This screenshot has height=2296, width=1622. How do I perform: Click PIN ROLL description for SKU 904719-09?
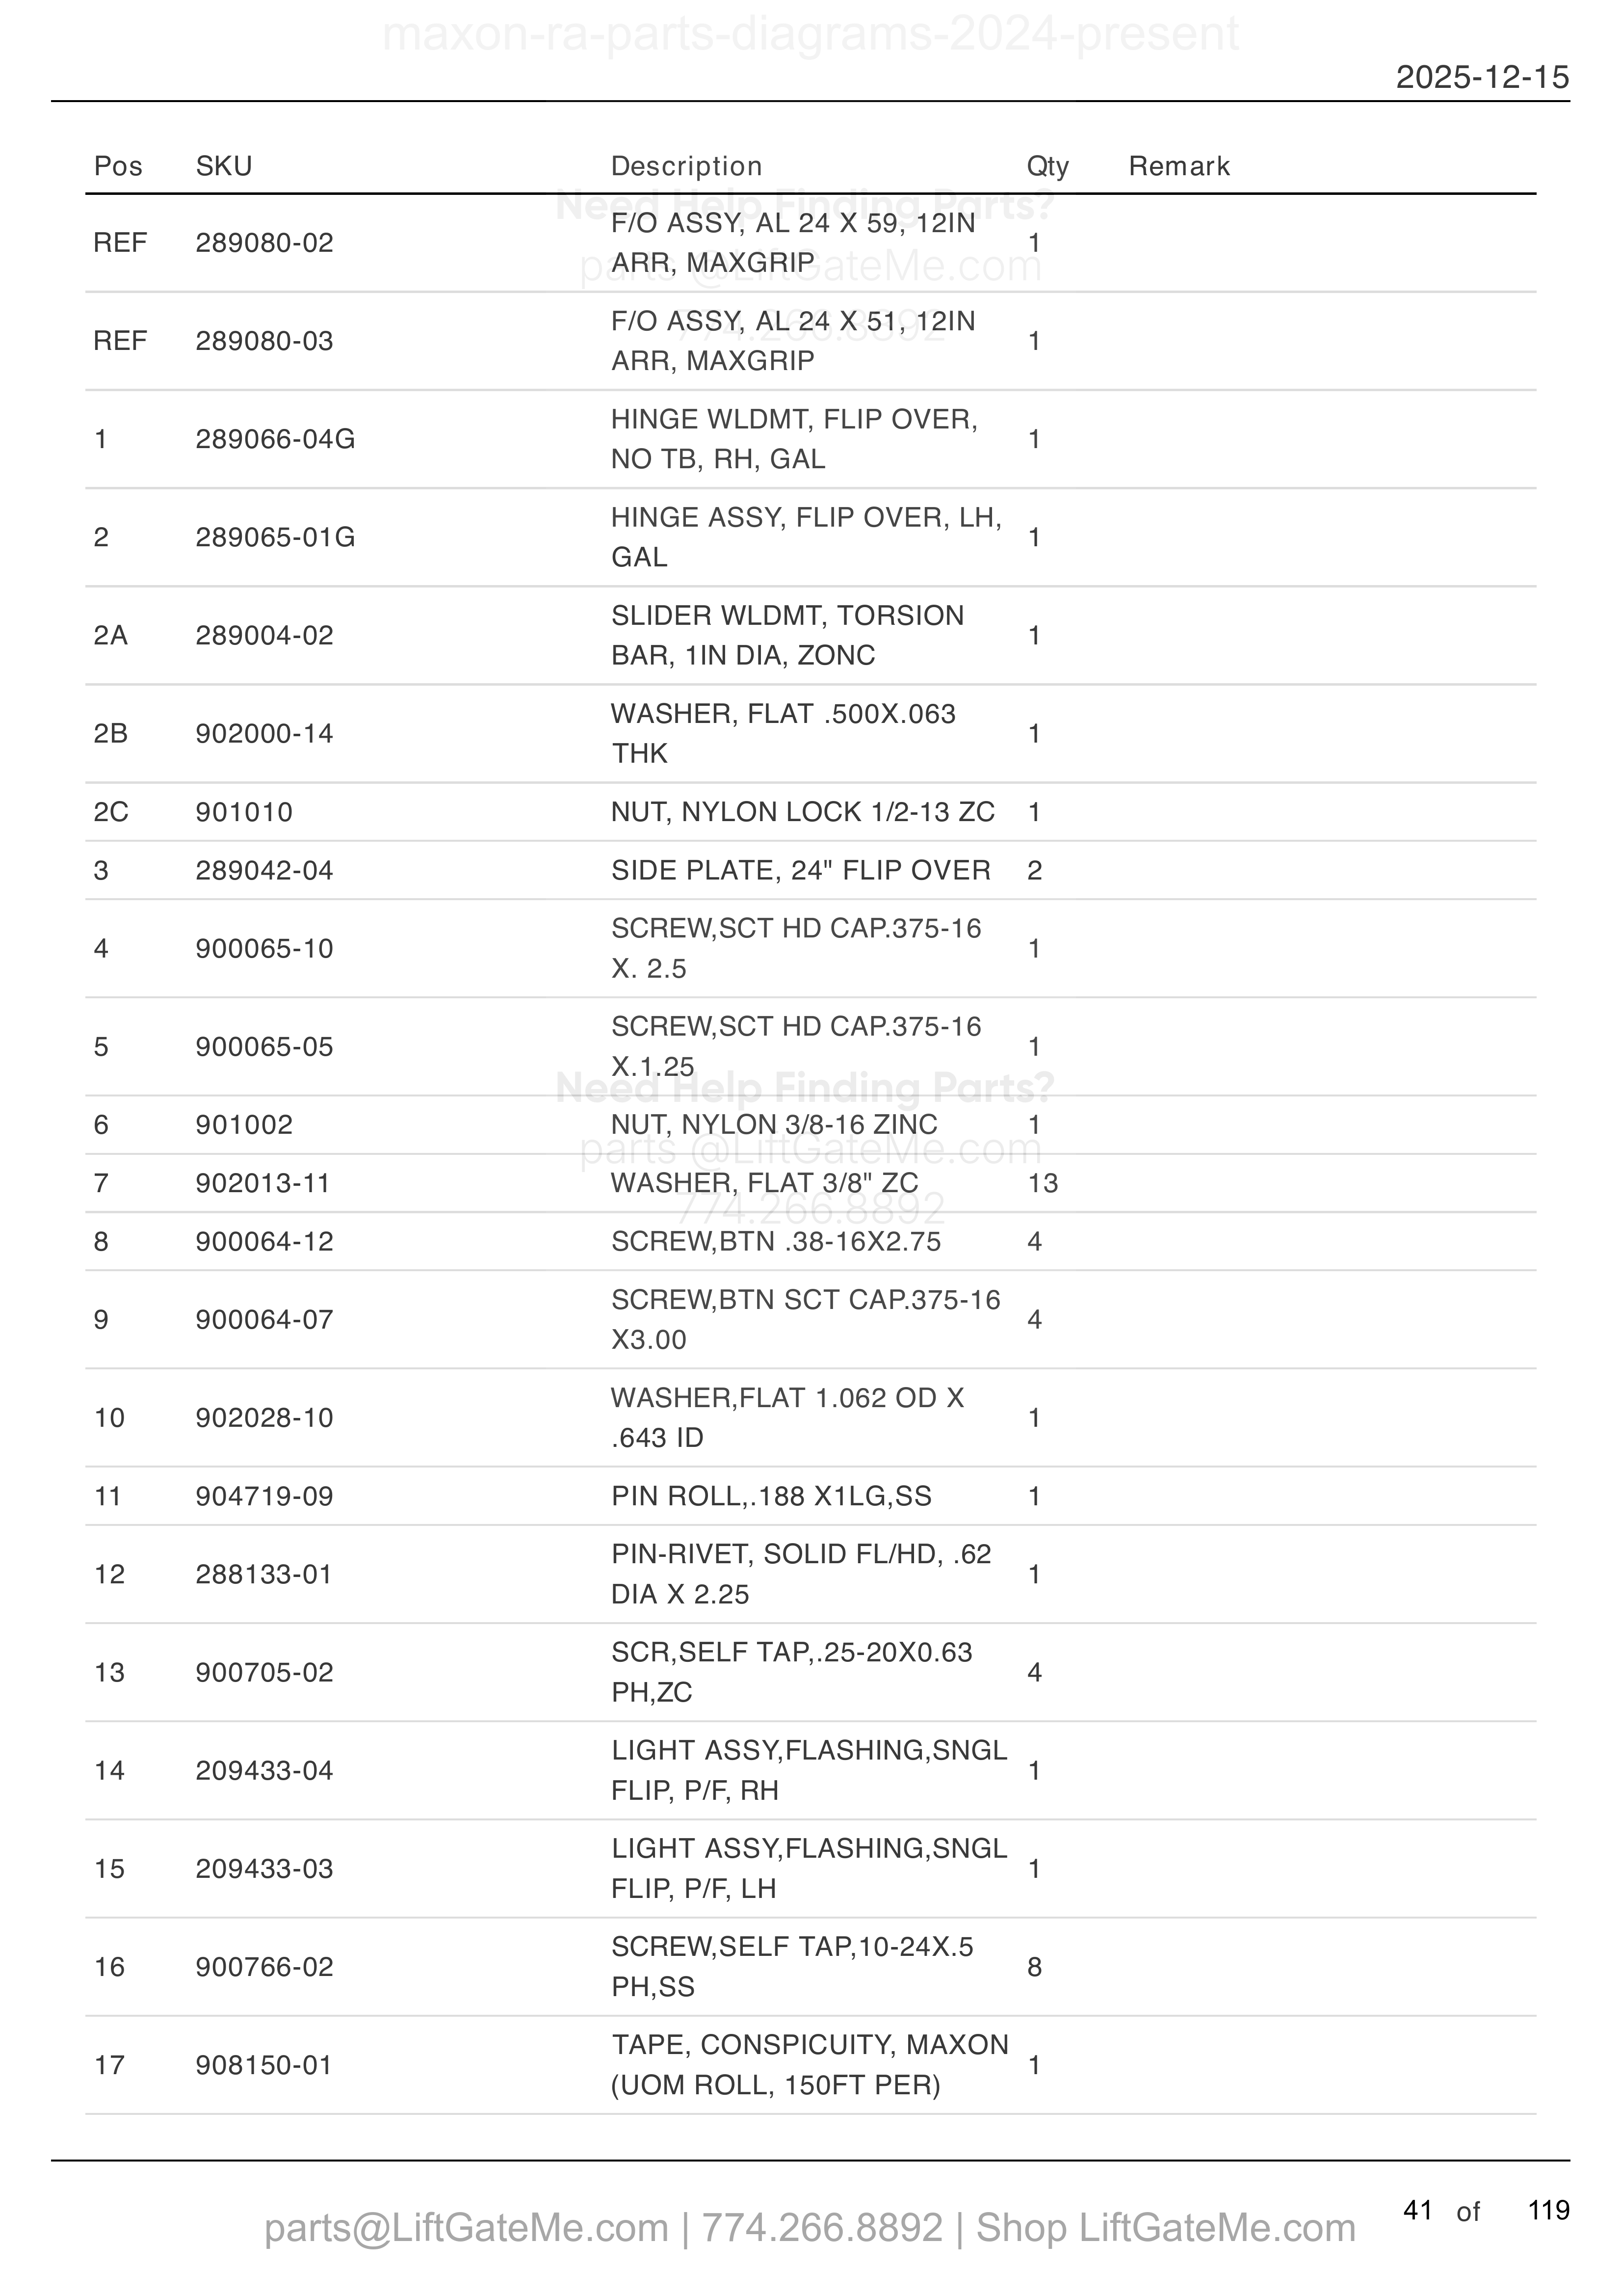[772, 1496]
